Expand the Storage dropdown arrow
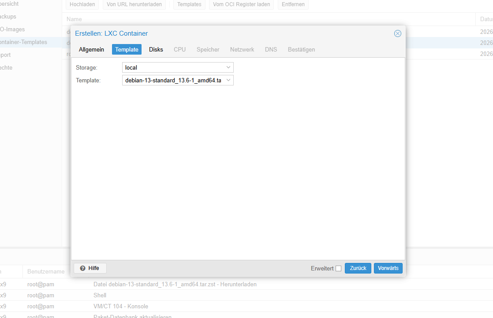The width and height of the screenshot is (493, 318). (228, 67)
